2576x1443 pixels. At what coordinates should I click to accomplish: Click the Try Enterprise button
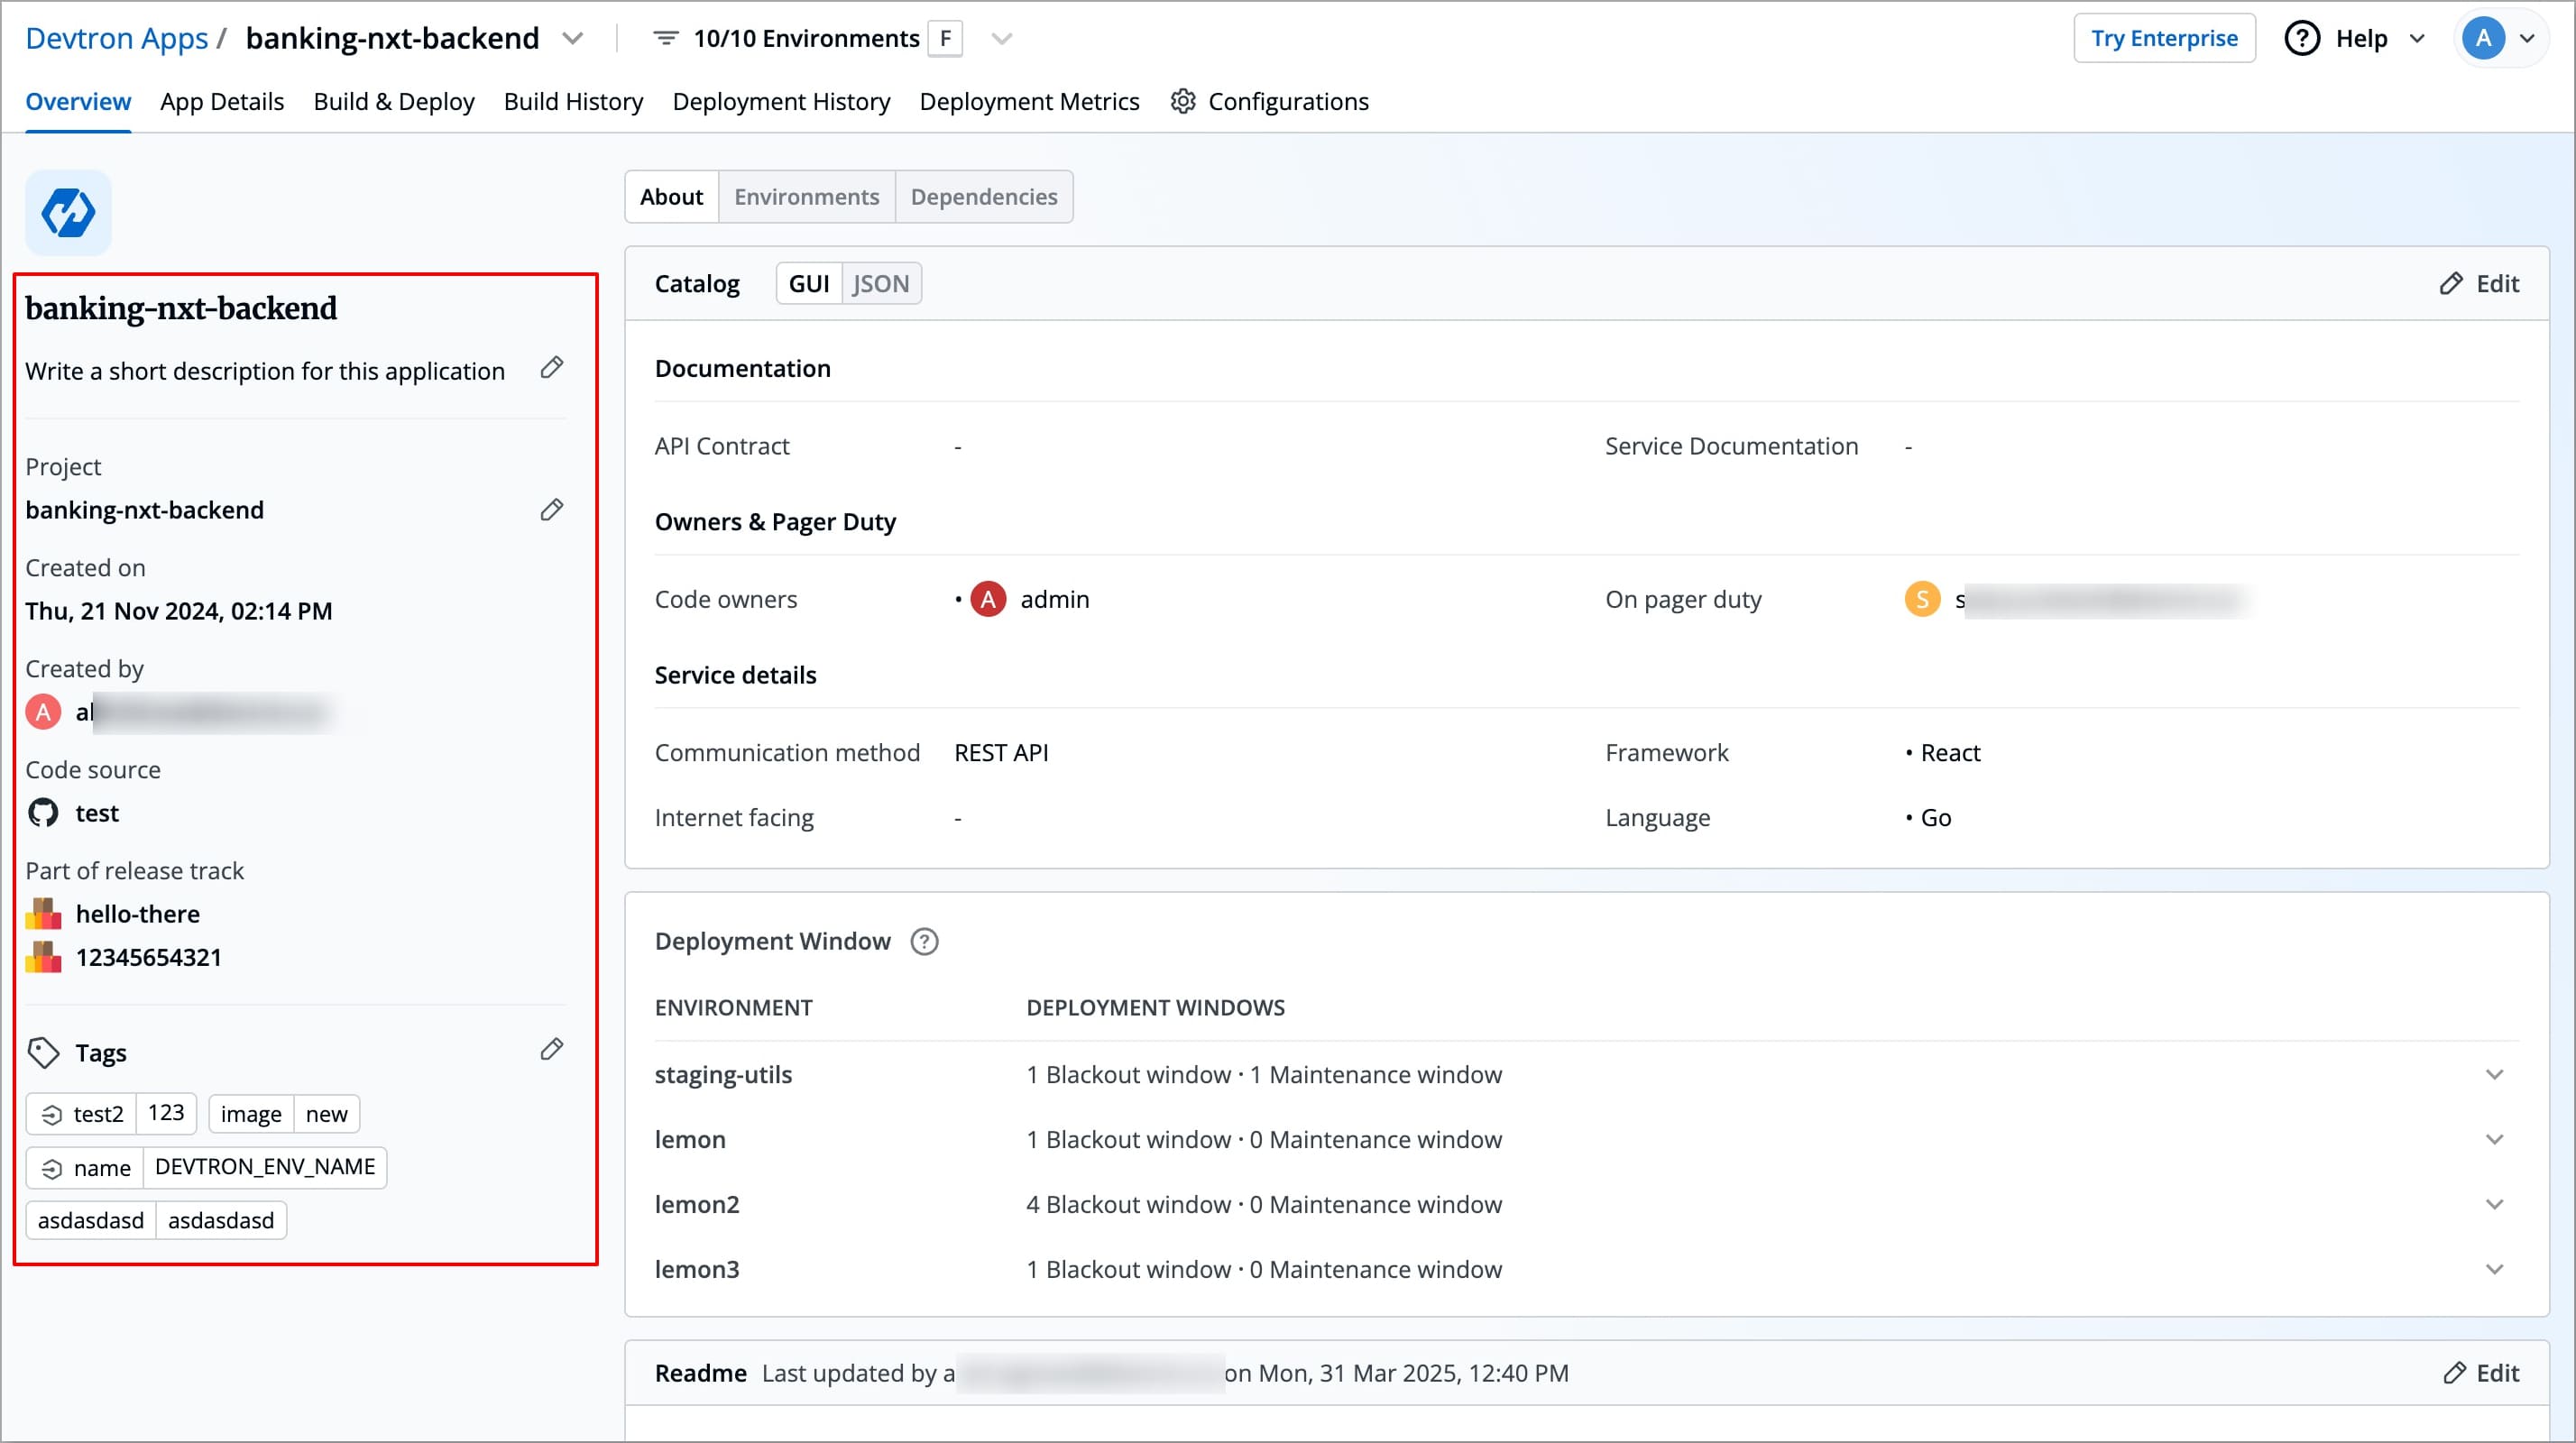click(2164, 38)
